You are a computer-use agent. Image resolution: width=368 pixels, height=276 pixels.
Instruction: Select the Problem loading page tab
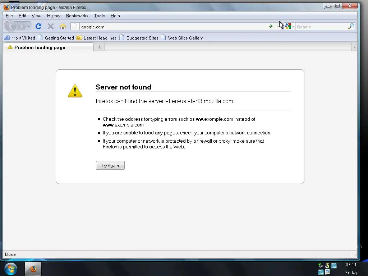[x=49, y=47]
